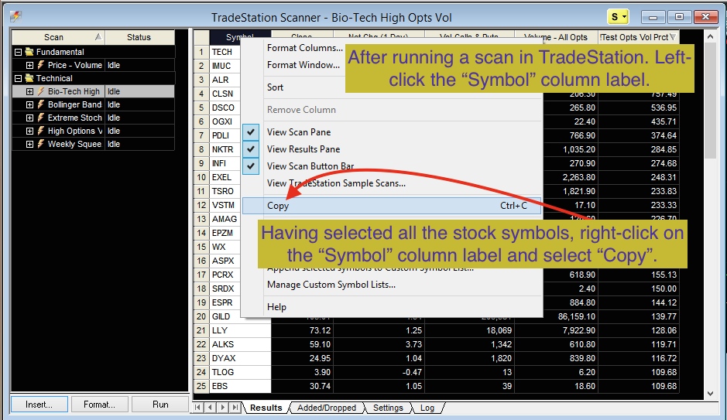Screen dimensions: 727x420
Task: Switch to the Added/Dropped tab
Action: click(327, 408)
